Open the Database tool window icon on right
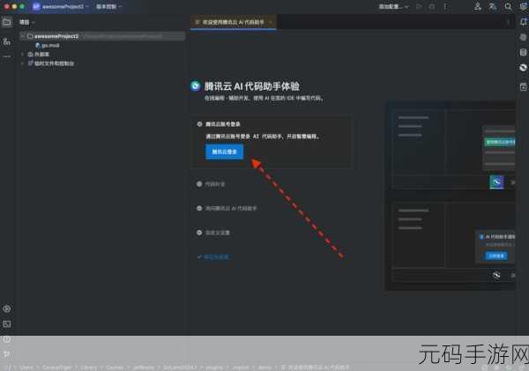Image resolution: width=529 pixels, height=371 pixels. pos(523,52)
